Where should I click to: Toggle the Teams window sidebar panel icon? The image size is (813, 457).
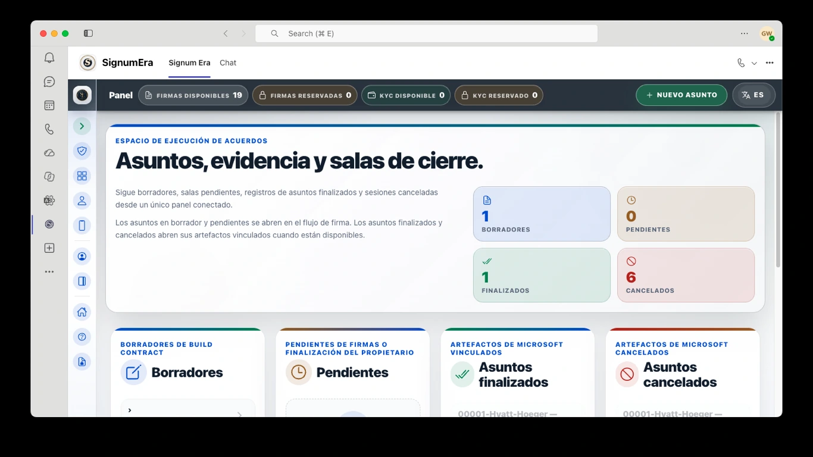88,33
